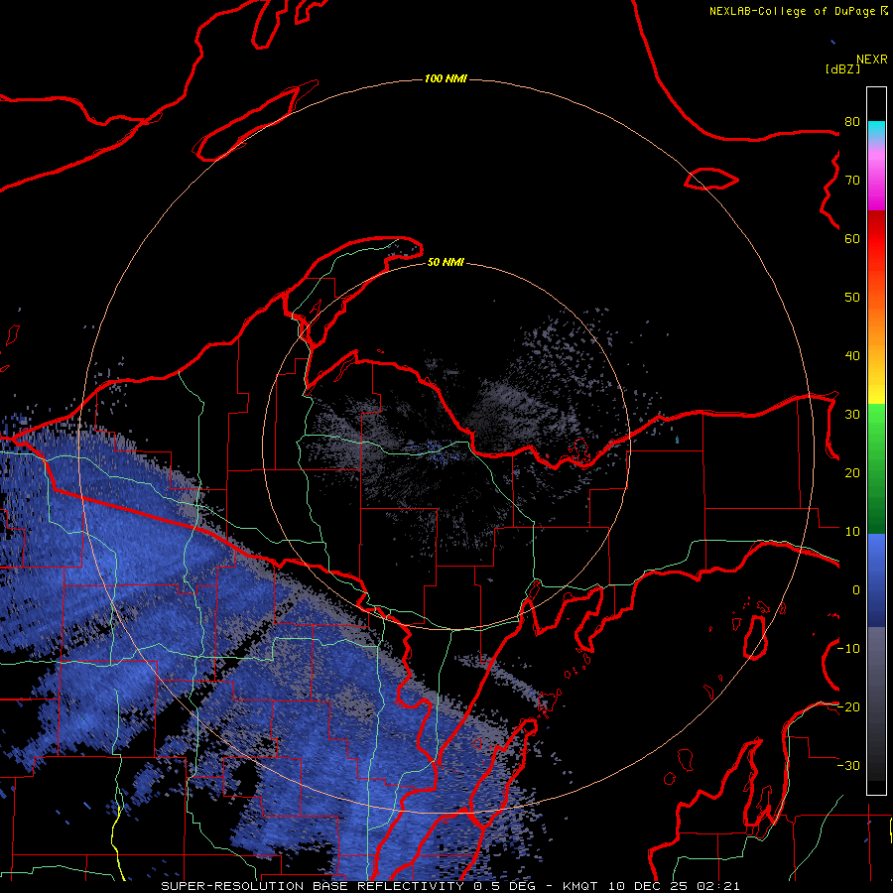Click the 70 value on dBZ scale
Screen dimensions: 893x893
[852, 181]
